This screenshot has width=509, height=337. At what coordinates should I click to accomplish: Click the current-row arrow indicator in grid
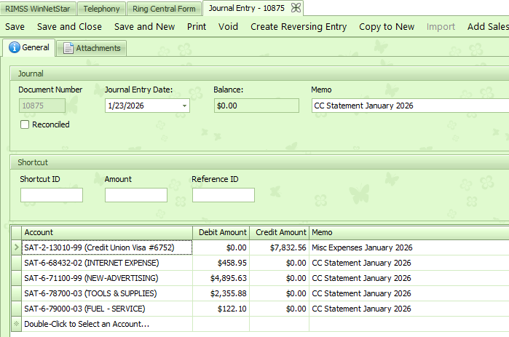pyautogui.click(x=17, y=247)
